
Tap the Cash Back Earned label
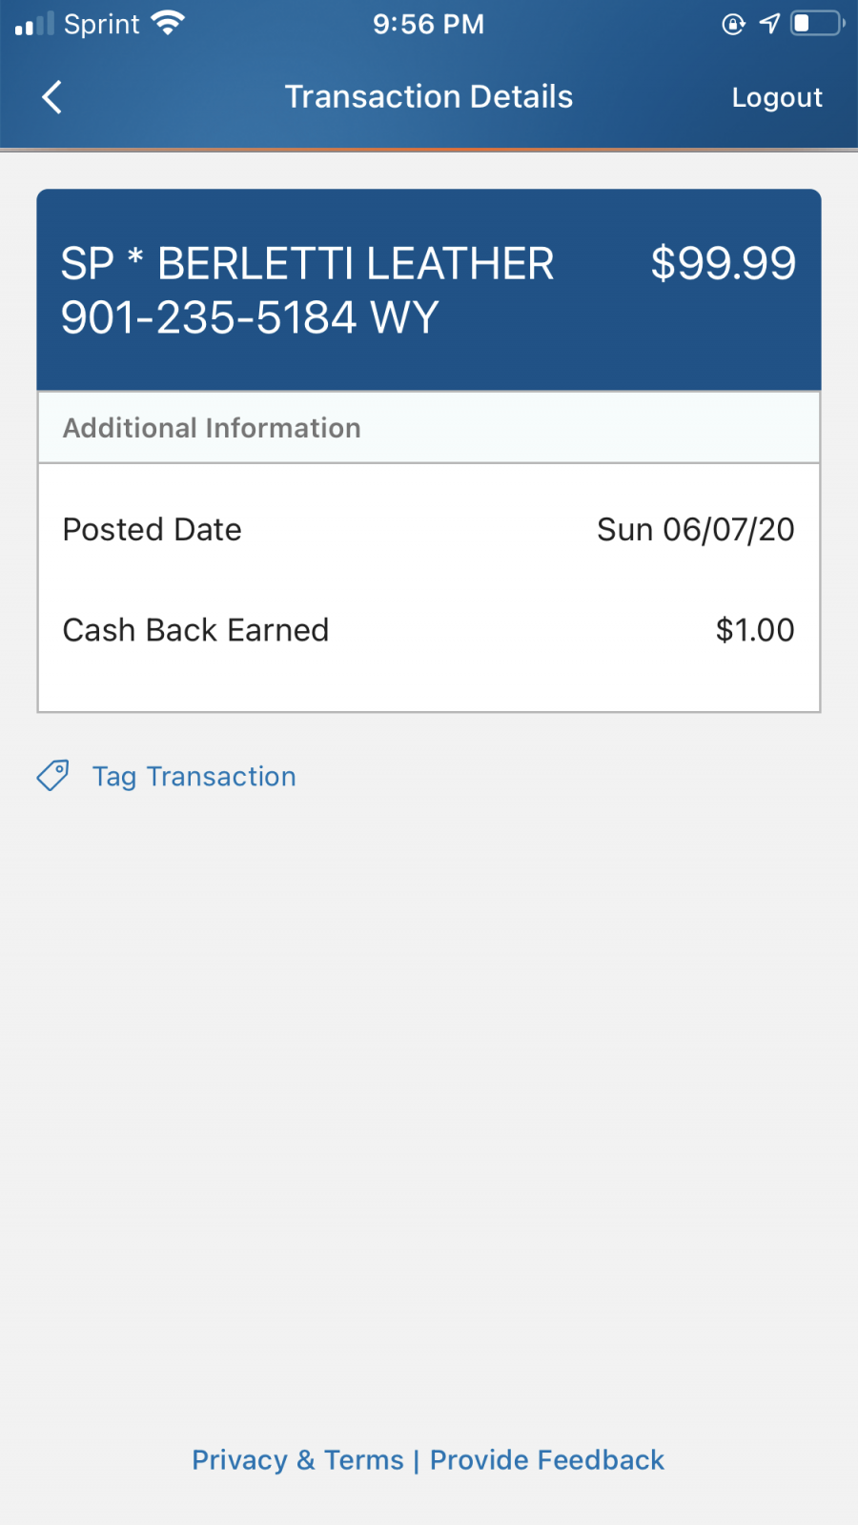[195, 630]
